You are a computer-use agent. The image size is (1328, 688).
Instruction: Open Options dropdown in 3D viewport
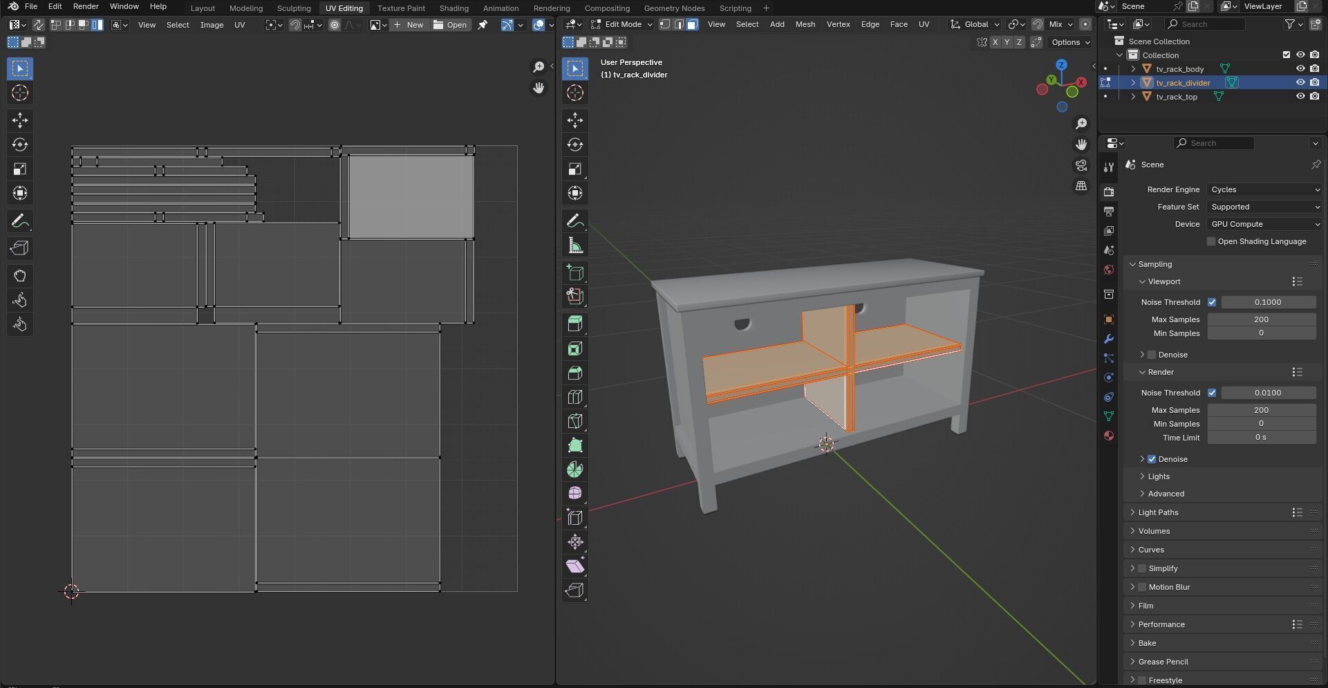tap(1069, 42)
